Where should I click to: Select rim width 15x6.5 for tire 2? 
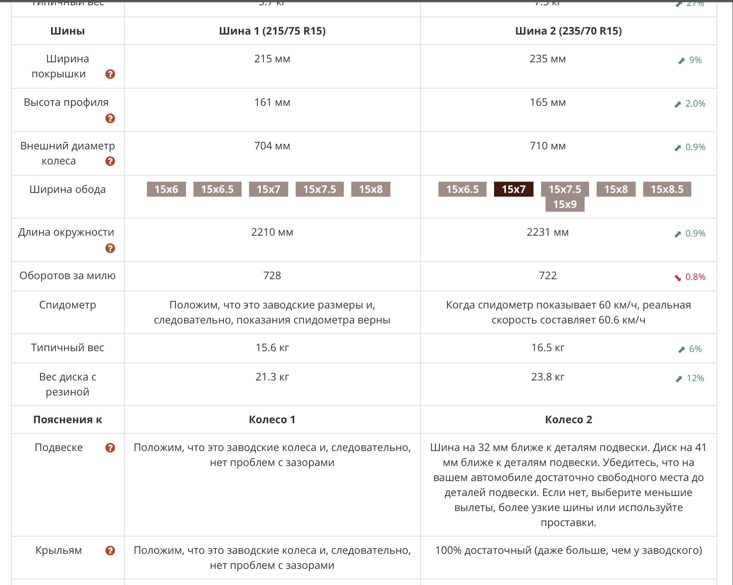[462, 189]
